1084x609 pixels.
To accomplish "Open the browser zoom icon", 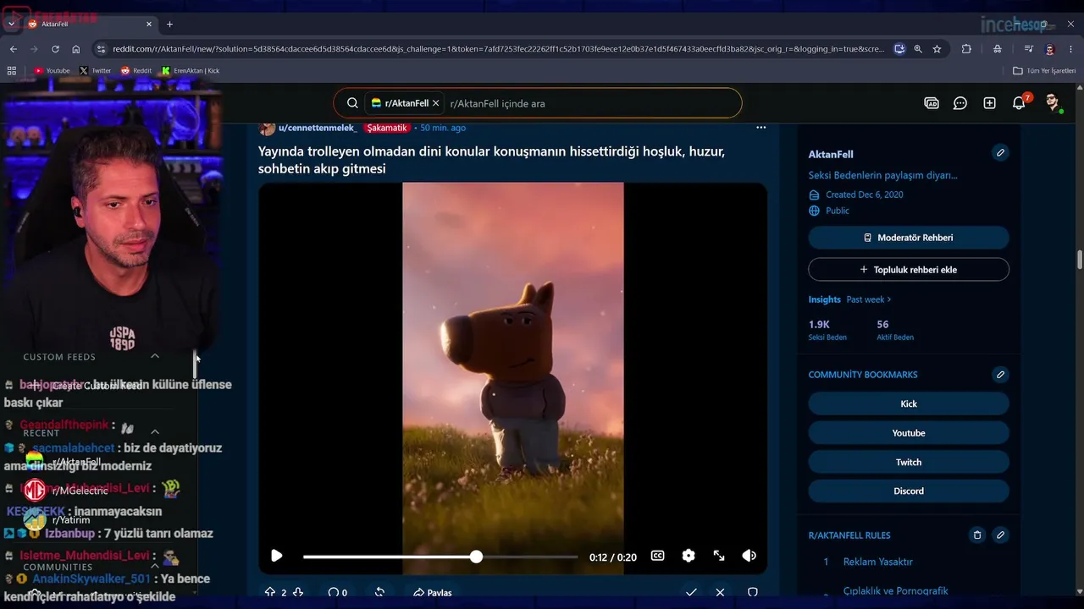I will [918, 49].
